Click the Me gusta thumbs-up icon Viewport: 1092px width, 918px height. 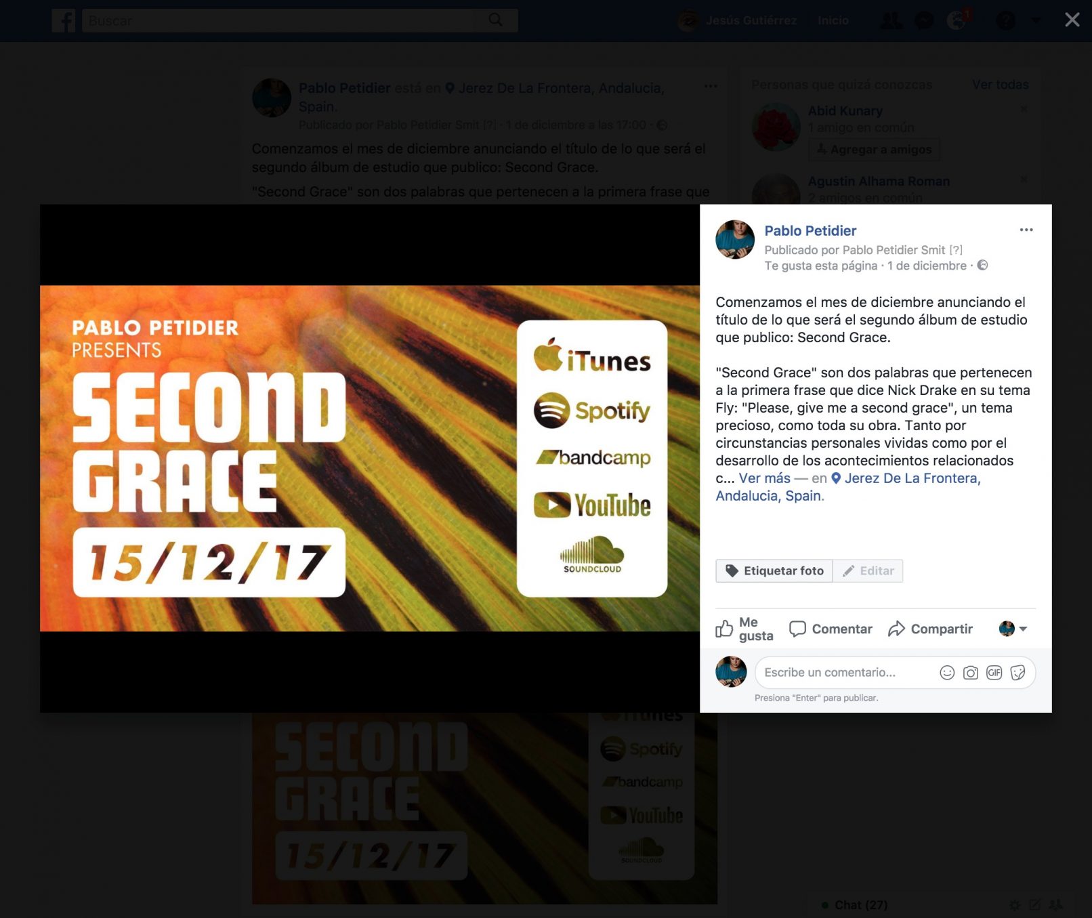click(x=724, y=629)
